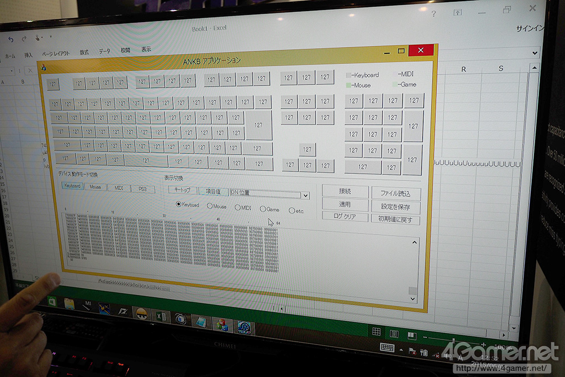Screen dimensions: 565x377
Task: Switch device mode to Mouse button
Action: pyautogui.click(x=95, y=187)
